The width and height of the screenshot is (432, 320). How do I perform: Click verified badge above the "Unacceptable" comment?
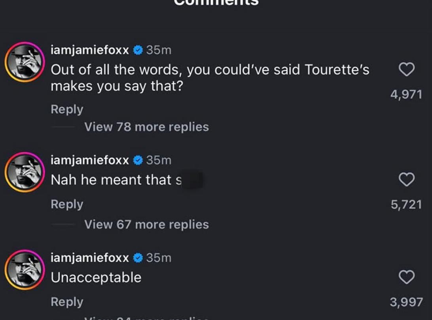pos(138,258)
